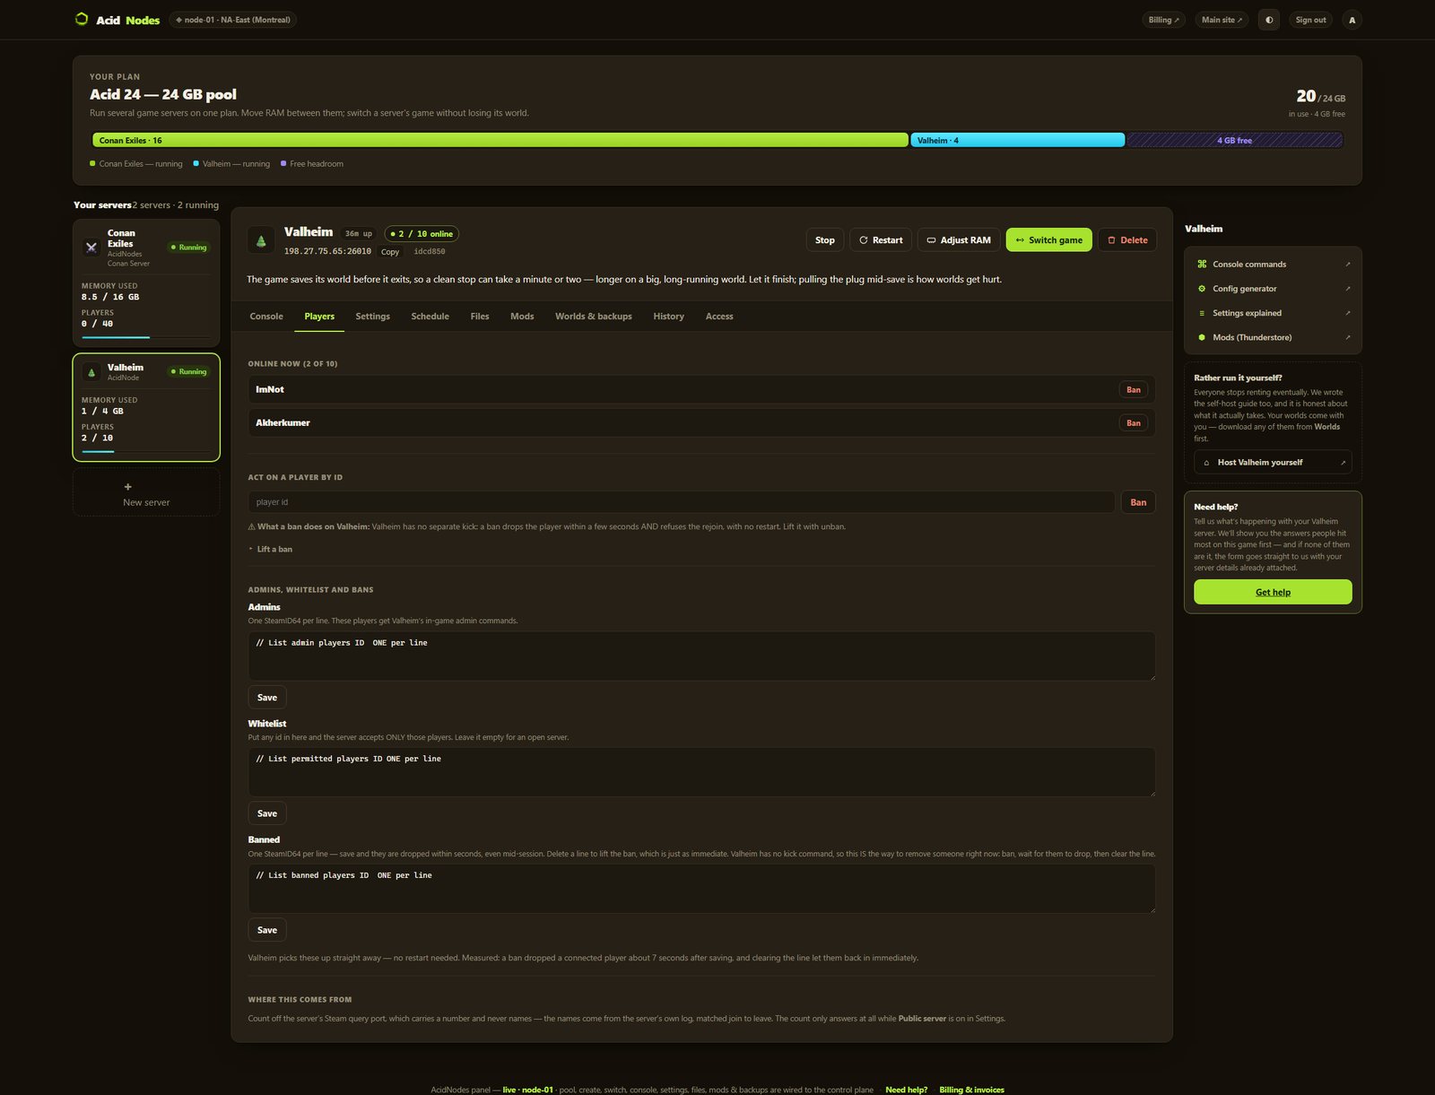Image resolution: width=1435 pixels, height=1095 pixels.
Task: View the History tab
Action: (x=668, y=317)
